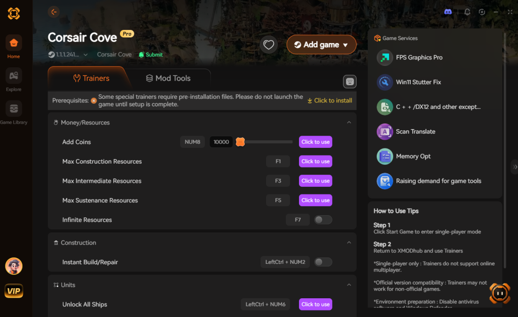The image size is (518, 317).
Task: Click the prerequisites warning status icon
Action: click(94, 100)
